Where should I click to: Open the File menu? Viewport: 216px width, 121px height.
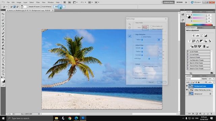[8, 2]
